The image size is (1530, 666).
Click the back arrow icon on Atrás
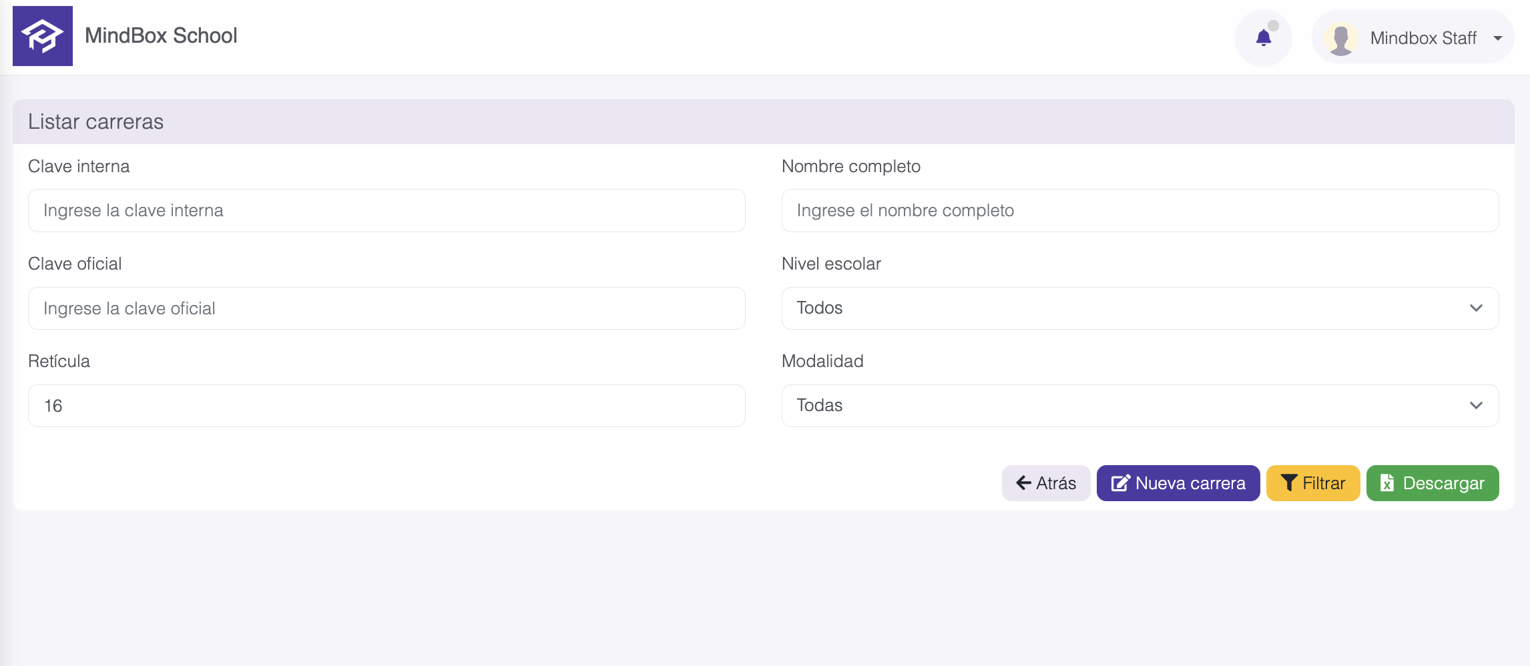pyautogui.click(x=1023, y=483)
